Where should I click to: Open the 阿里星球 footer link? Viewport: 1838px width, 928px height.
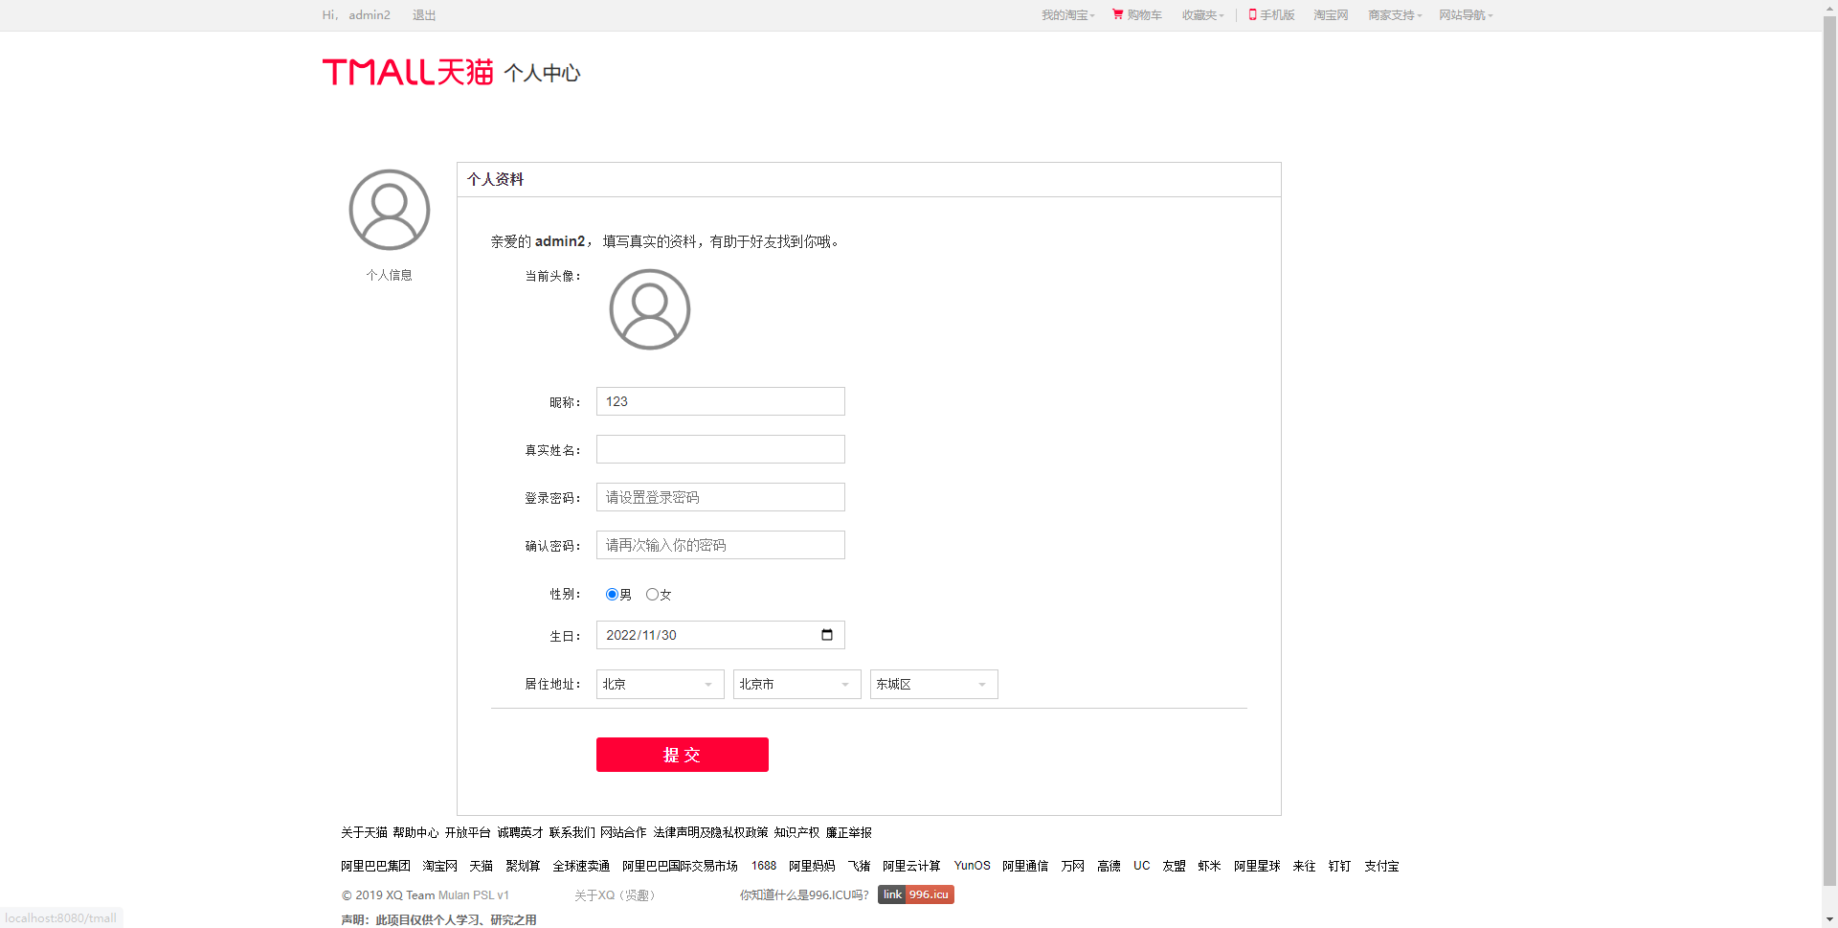(1258, 866)
